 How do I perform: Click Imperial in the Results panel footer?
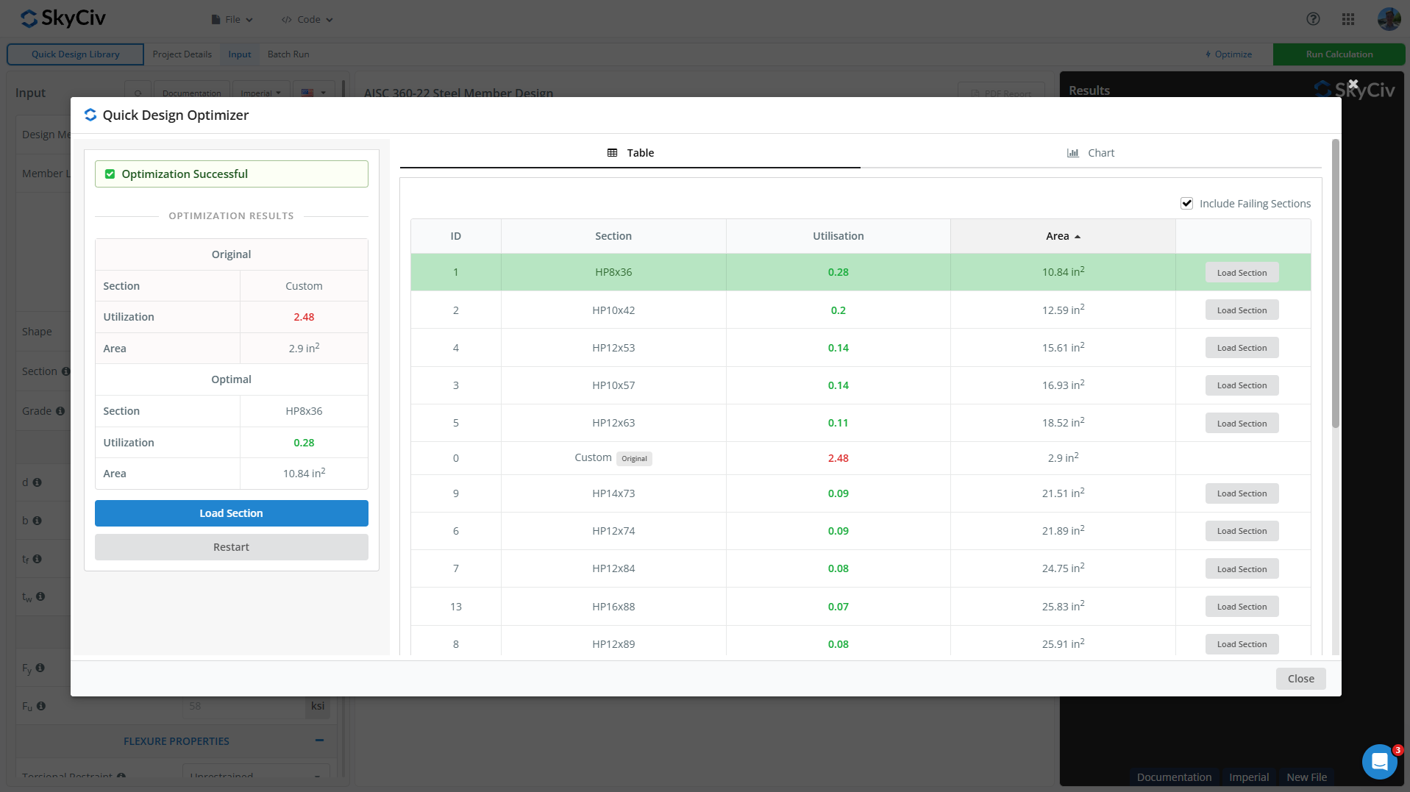pyautogui.click(x=1249, y=777)
